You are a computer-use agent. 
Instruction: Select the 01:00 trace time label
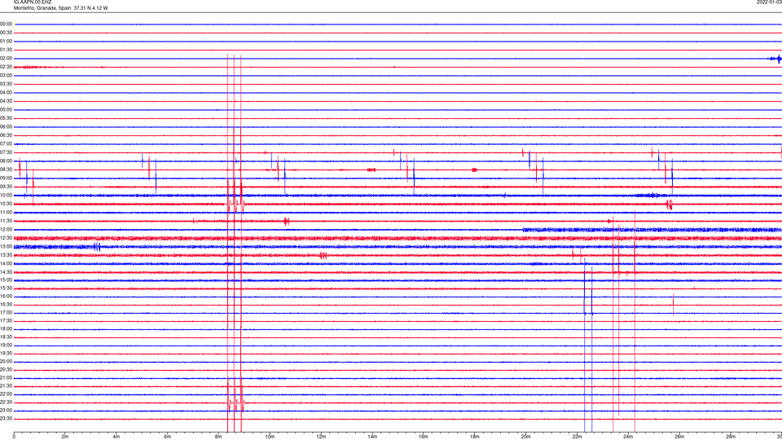(6, 41)
